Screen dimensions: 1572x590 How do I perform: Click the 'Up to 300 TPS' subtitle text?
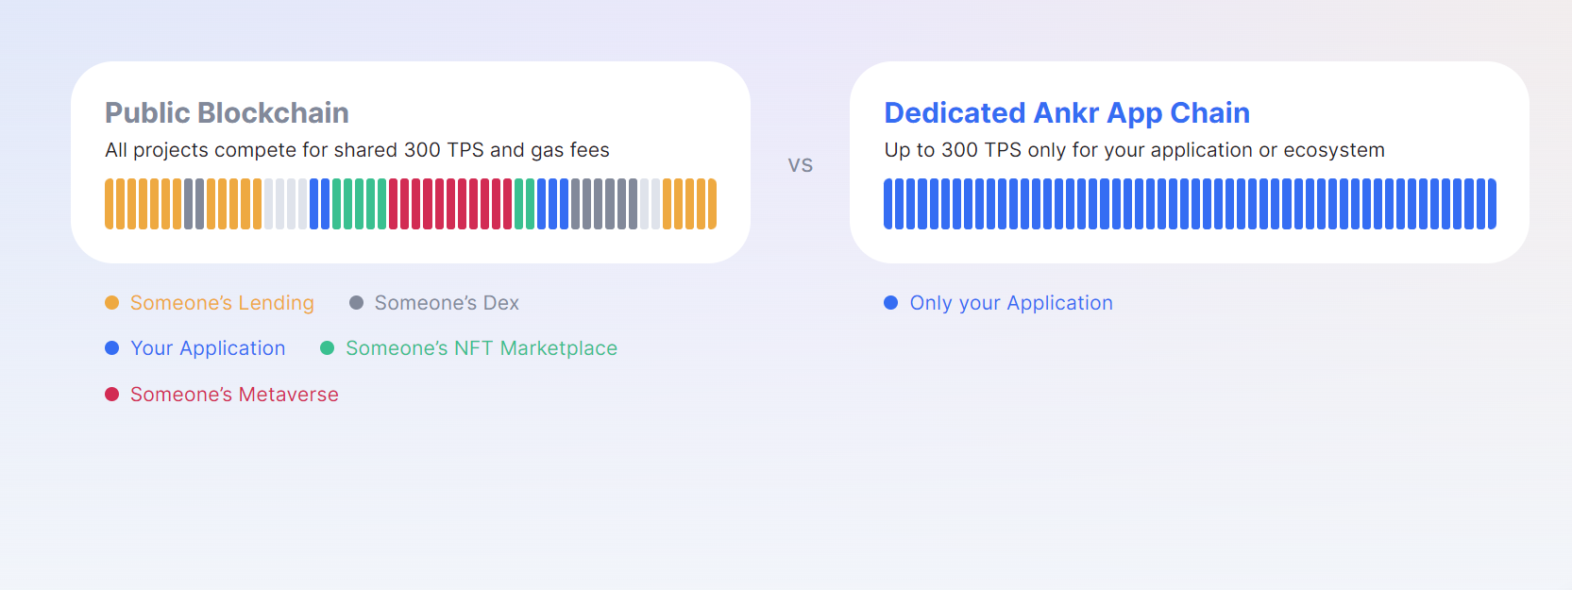pos(1134,151)
